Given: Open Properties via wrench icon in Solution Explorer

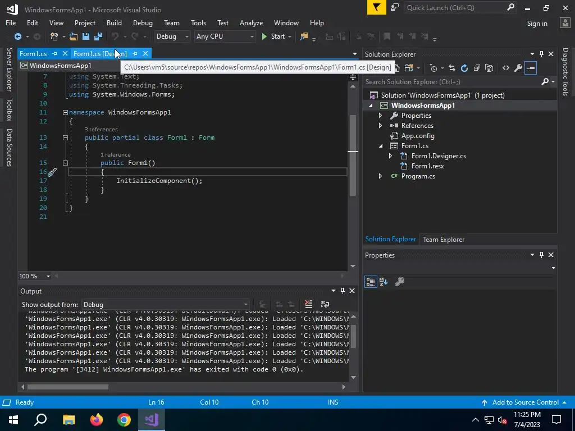Looking at the screenshot, I should tap(518, 68).
